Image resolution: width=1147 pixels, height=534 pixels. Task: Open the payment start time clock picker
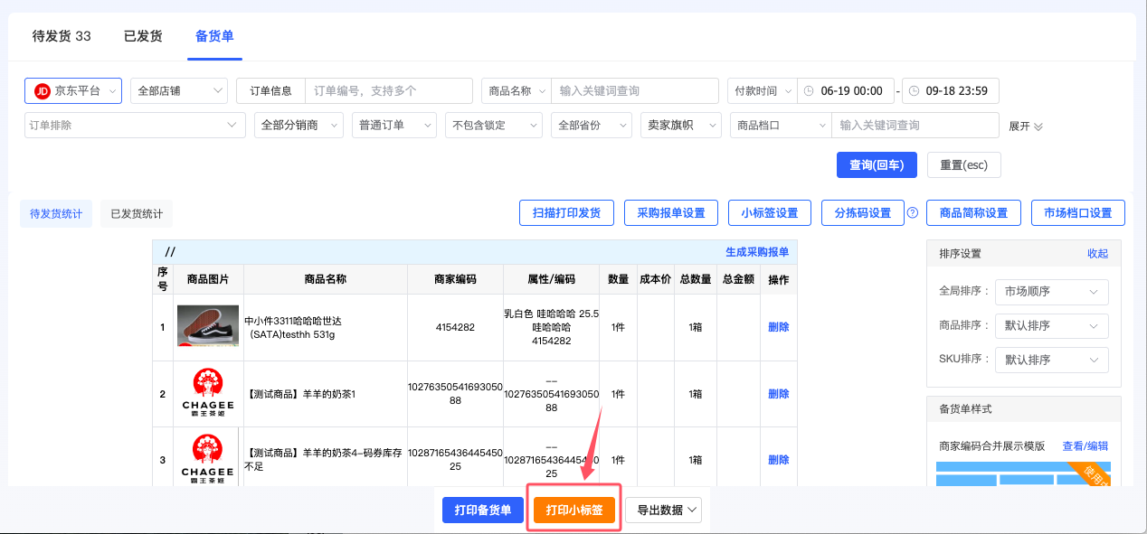click(810, 90)
